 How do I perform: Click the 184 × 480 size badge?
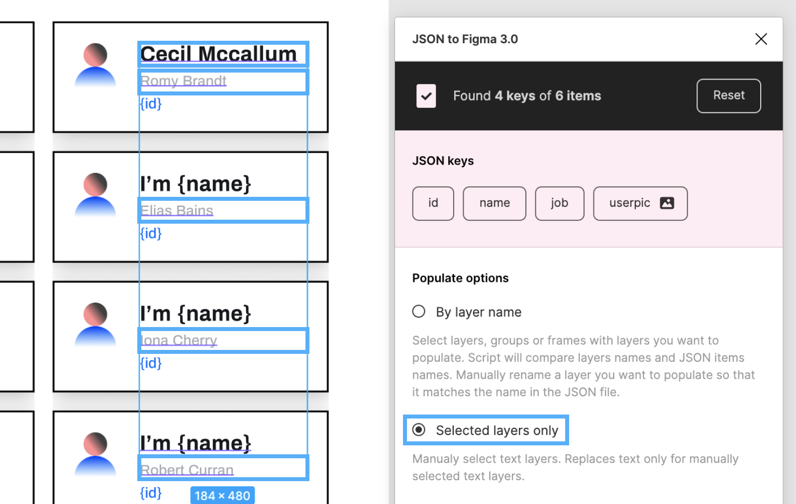[222, 496]
